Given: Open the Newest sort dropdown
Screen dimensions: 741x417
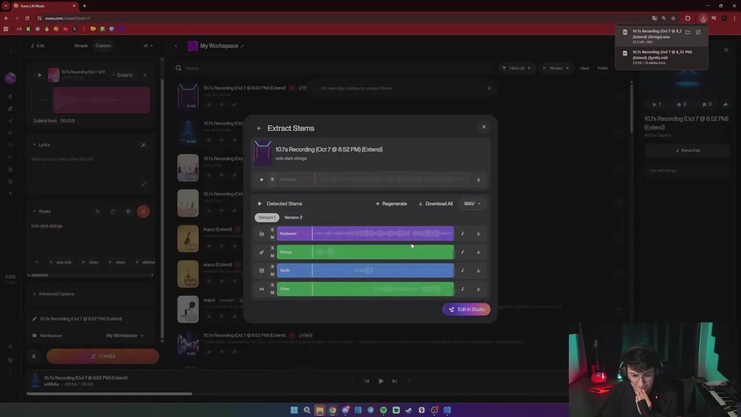Looking at the screenshot, I should pos(556,68).
